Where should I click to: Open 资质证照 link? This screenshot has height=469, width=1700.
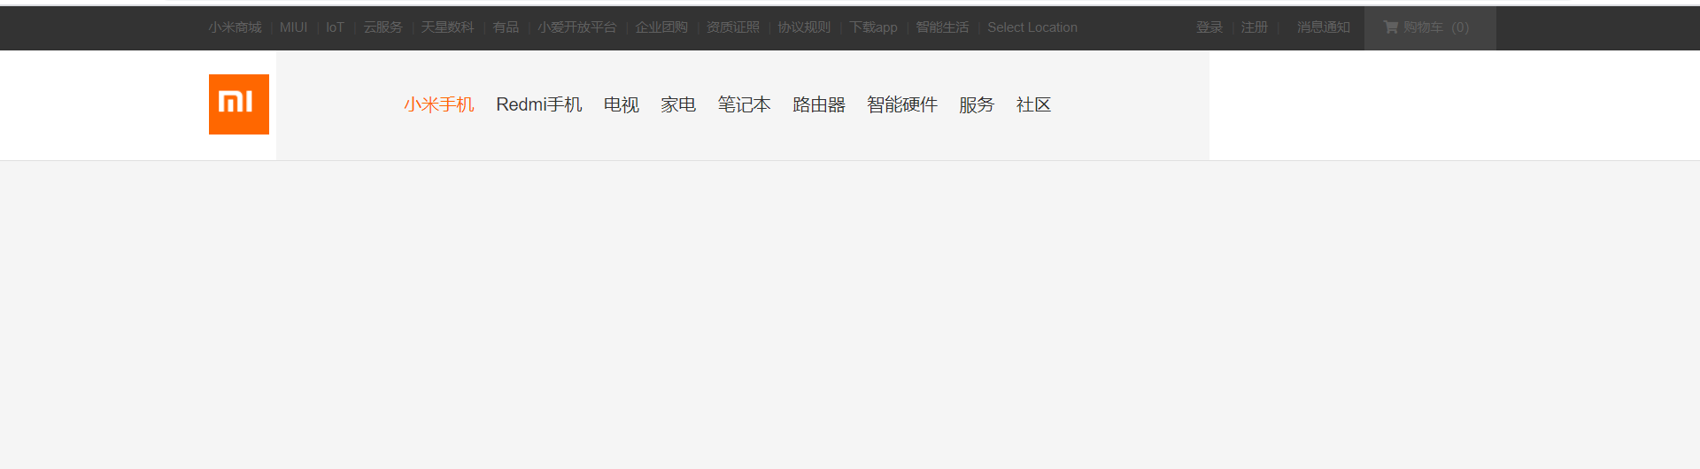[732, 27]
